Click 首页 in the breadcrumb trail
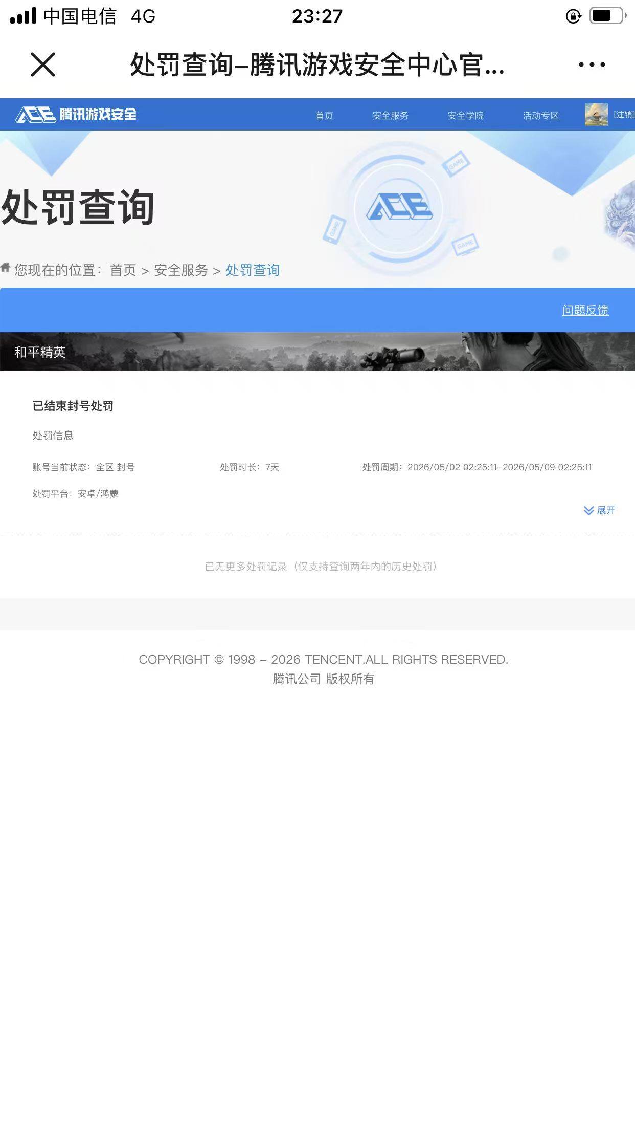 pyautogui.click(x=123, y=270)
